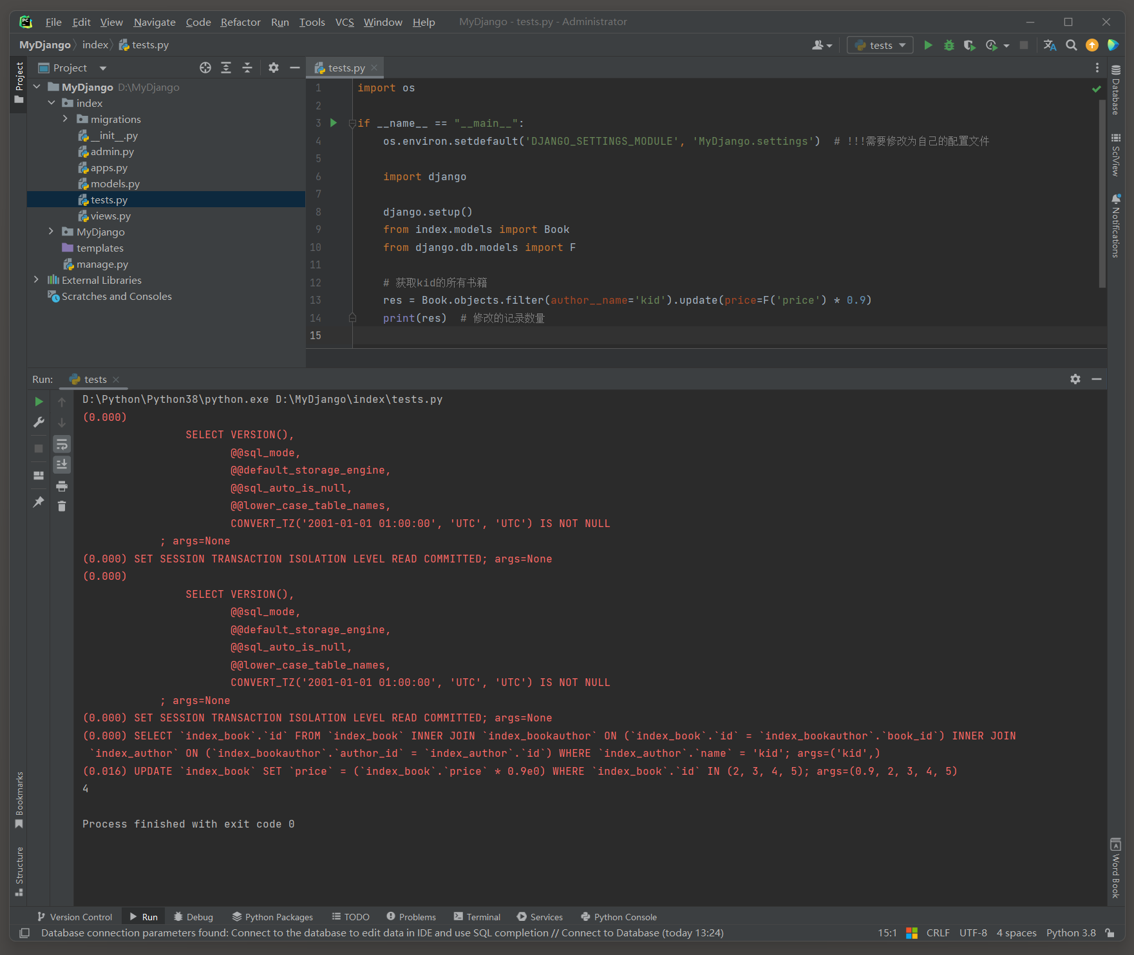
Task: Open the Navigate menu
Action: pyautogui.click(x=155, y=22)
